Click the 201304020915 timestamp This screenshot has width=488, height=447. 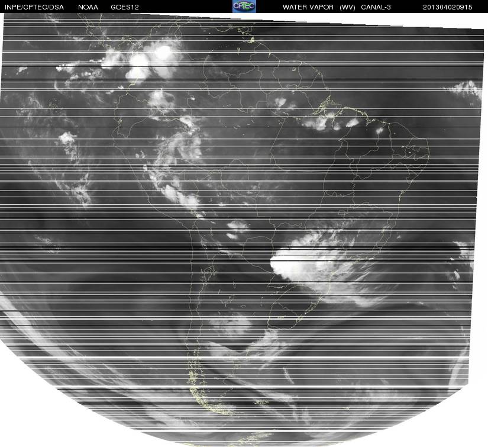click(x=448, y=7)
